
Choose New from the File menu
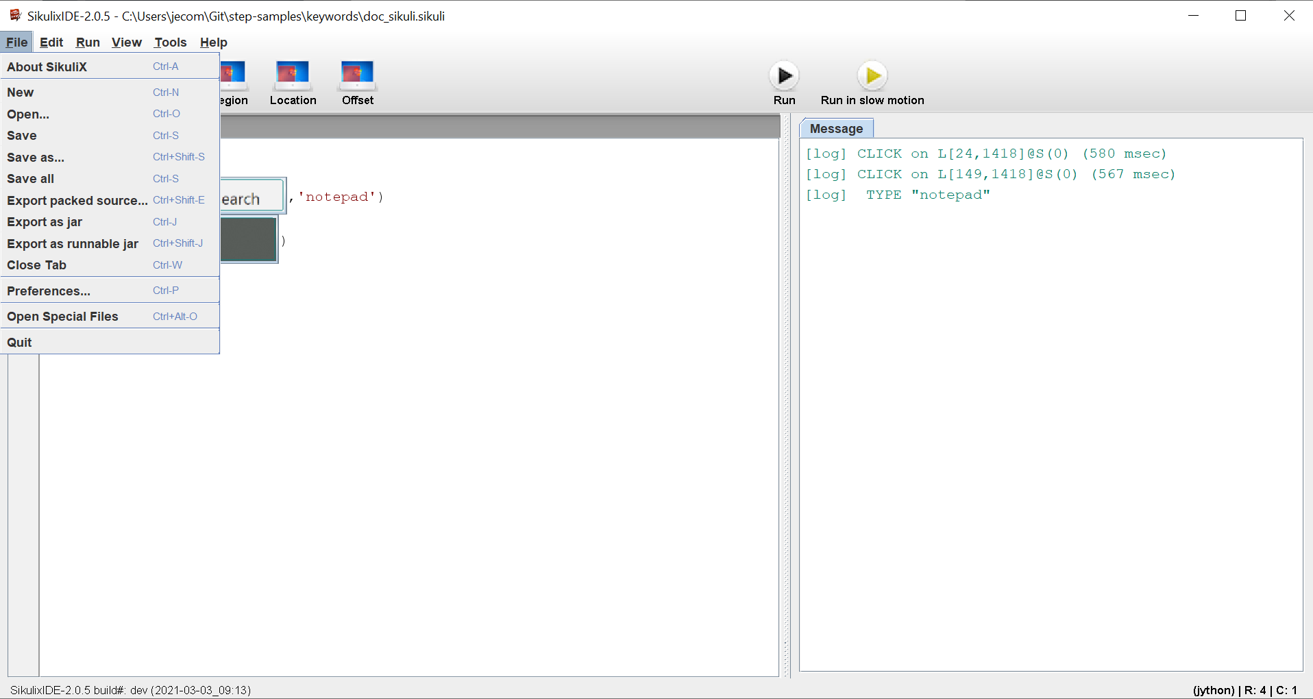21,92
